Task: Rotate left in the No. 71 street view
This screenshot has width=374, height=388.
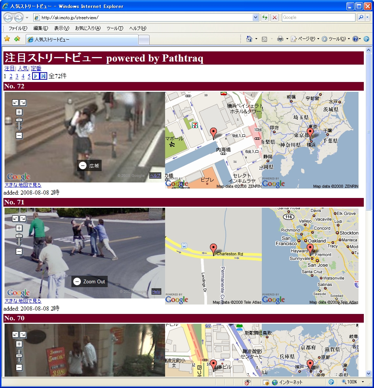Action: point(15,218)
